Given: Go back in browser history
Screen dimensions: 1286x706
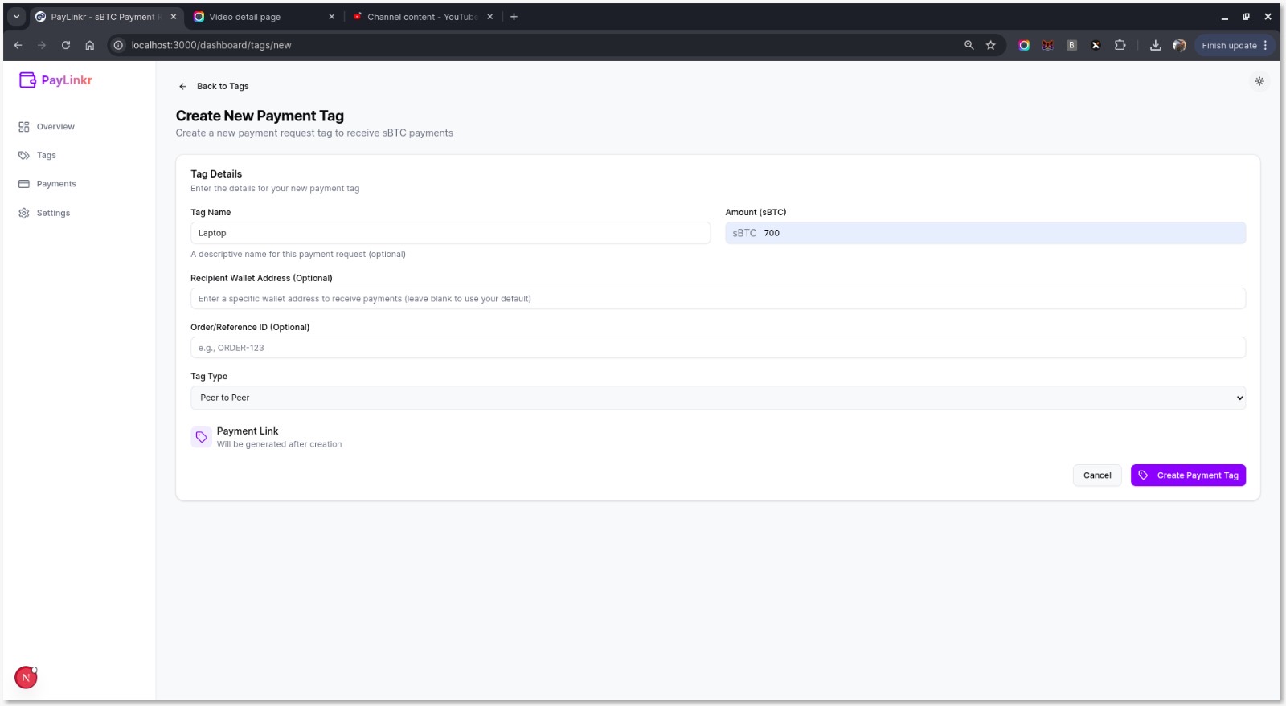Looking at the screenshot, I should click(x=18, y=45).
